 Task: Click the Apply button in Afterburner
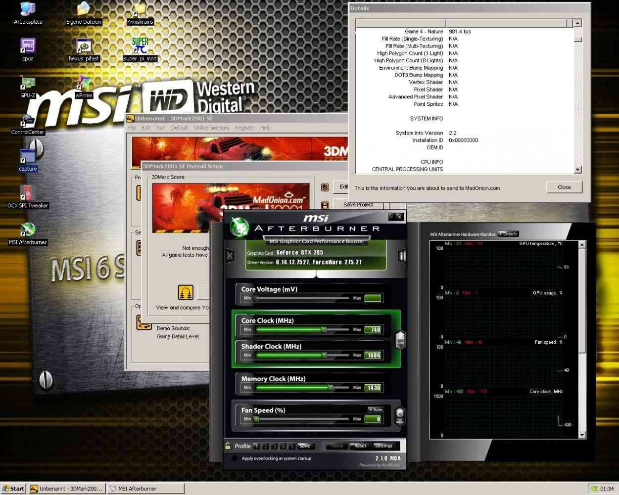coord(336,446)
